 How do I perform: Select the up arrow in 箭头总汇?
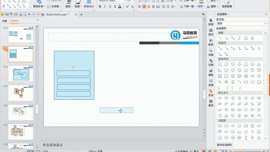[233, 98]
